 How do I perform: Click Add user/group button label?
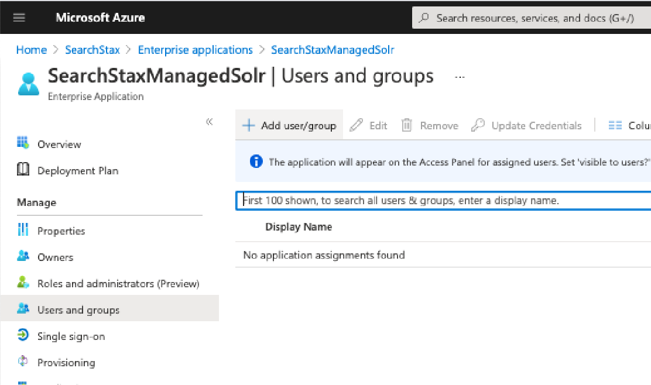299,126
